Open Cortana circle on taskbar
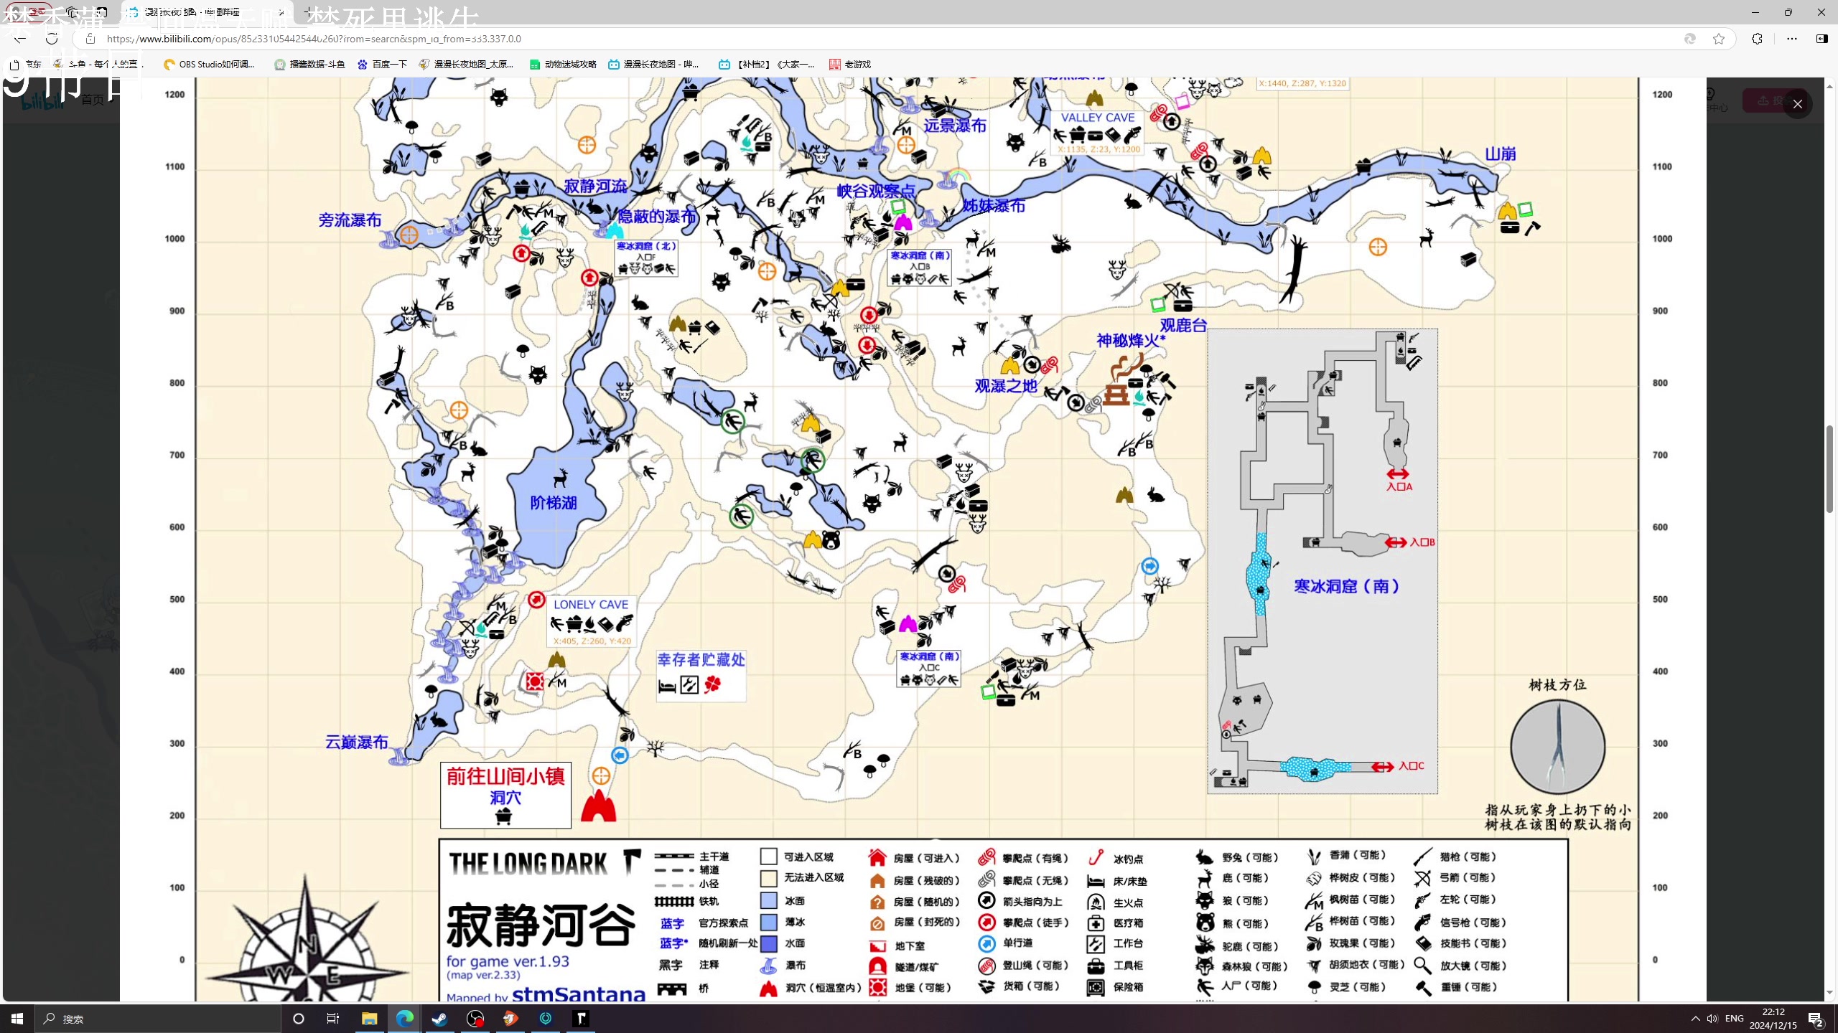1838x1033 pixels. [299, 1019]
